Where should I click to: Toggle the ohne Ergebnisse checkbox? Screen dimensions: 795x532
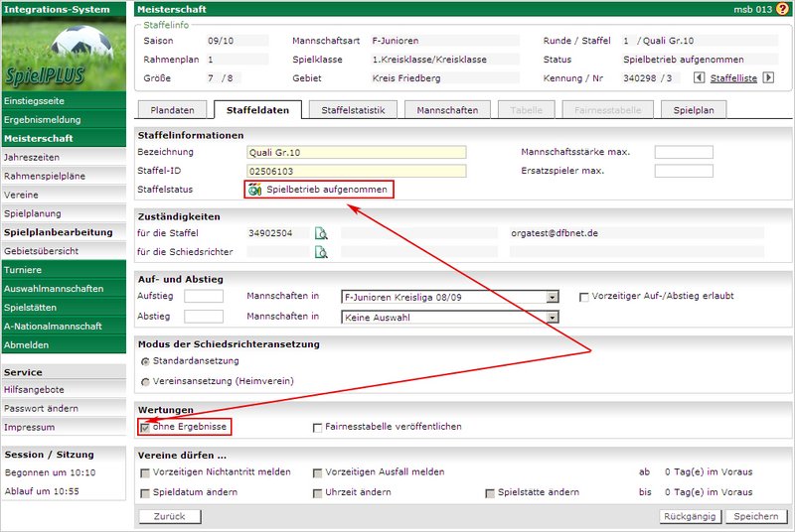point(146,427)
